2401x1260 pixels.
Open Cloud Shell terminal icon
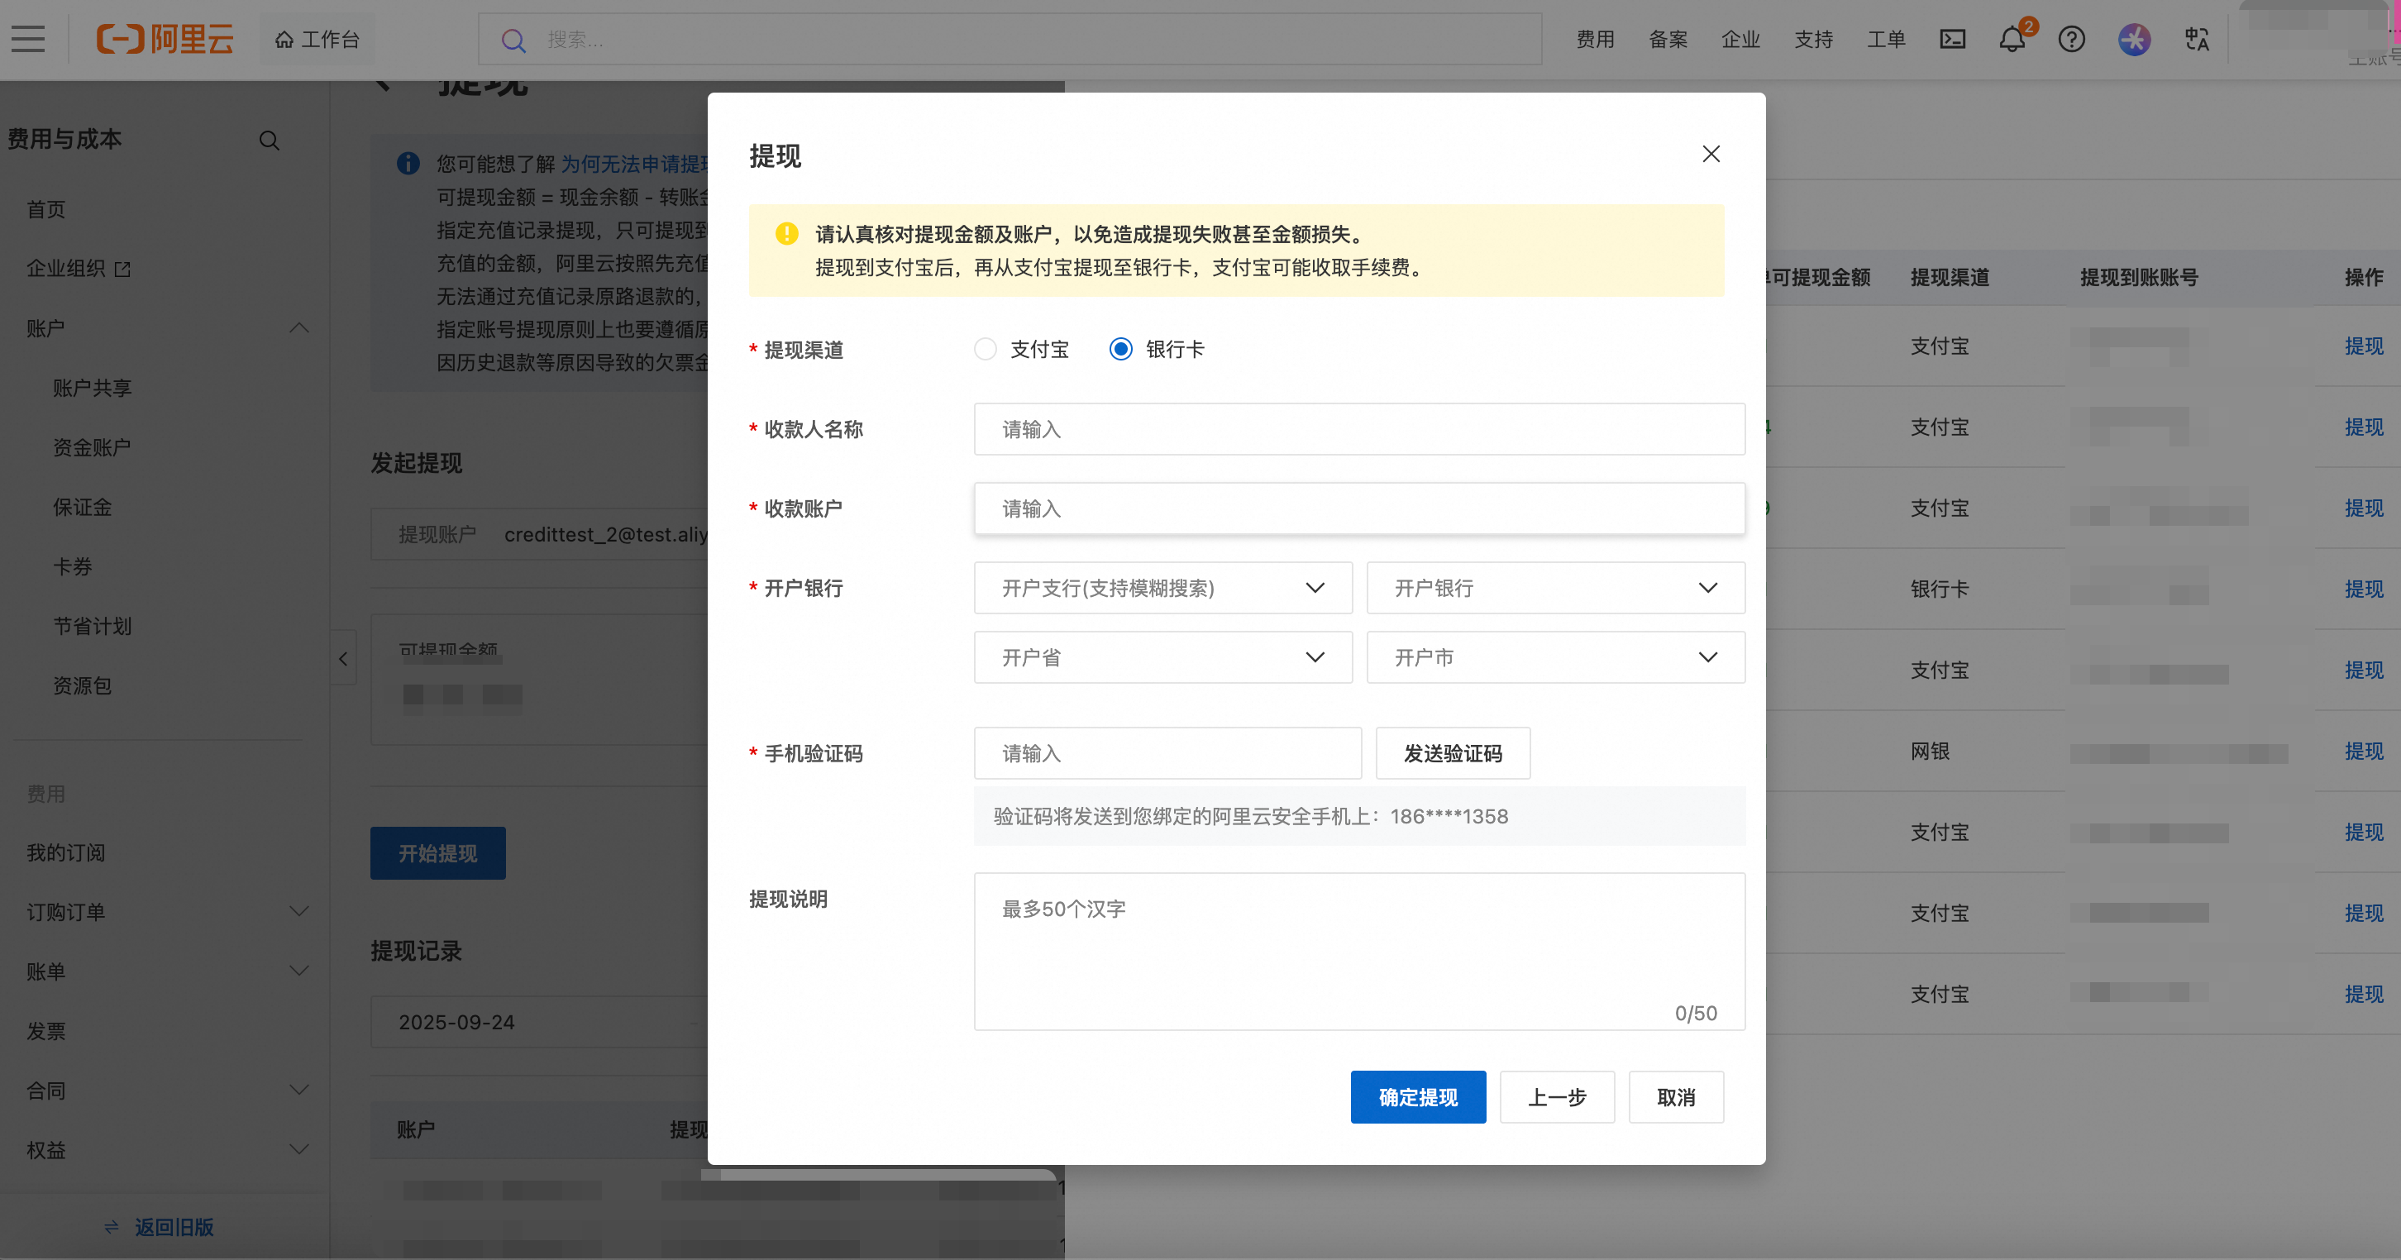tap(1952, 39)
